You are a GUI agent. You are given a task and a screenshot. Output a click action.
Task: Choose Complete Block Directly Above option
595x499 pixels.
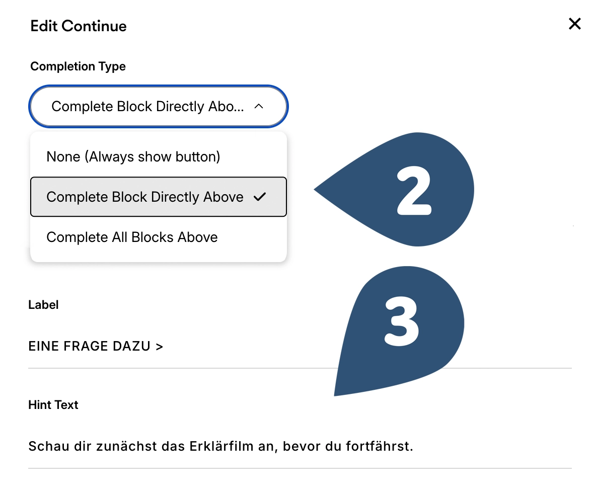point(145,197)
